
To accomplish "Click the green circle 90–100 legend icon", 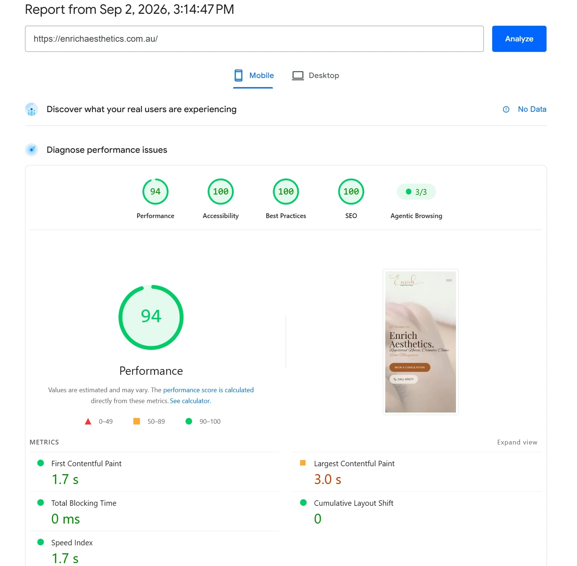I will [189, 421].
